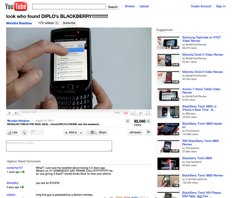Click the 'August 10, 2010' upload date
232x198 pixels.
45,121
